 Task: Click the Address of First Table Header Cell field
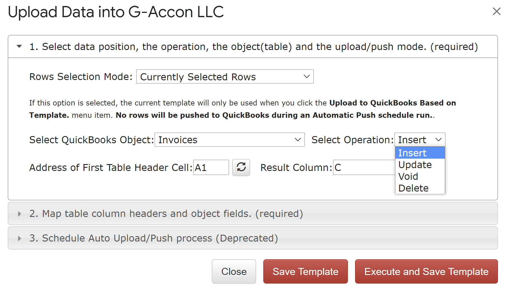tap(211, 168)
